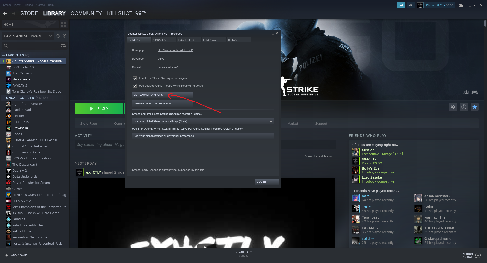Close the Properties dialog with the Close button
This screenshot has width=487, height=263.
coord(267,182)
